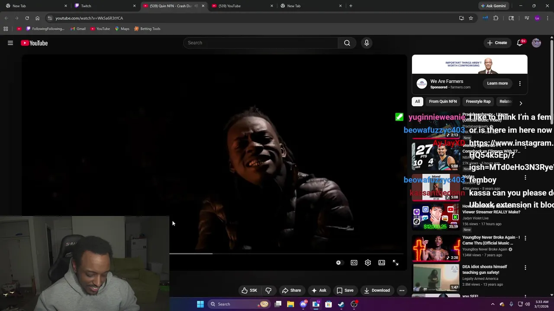Open a new browser tab with plus
Screen dimensions: 554x311
[x=351, y=6]
